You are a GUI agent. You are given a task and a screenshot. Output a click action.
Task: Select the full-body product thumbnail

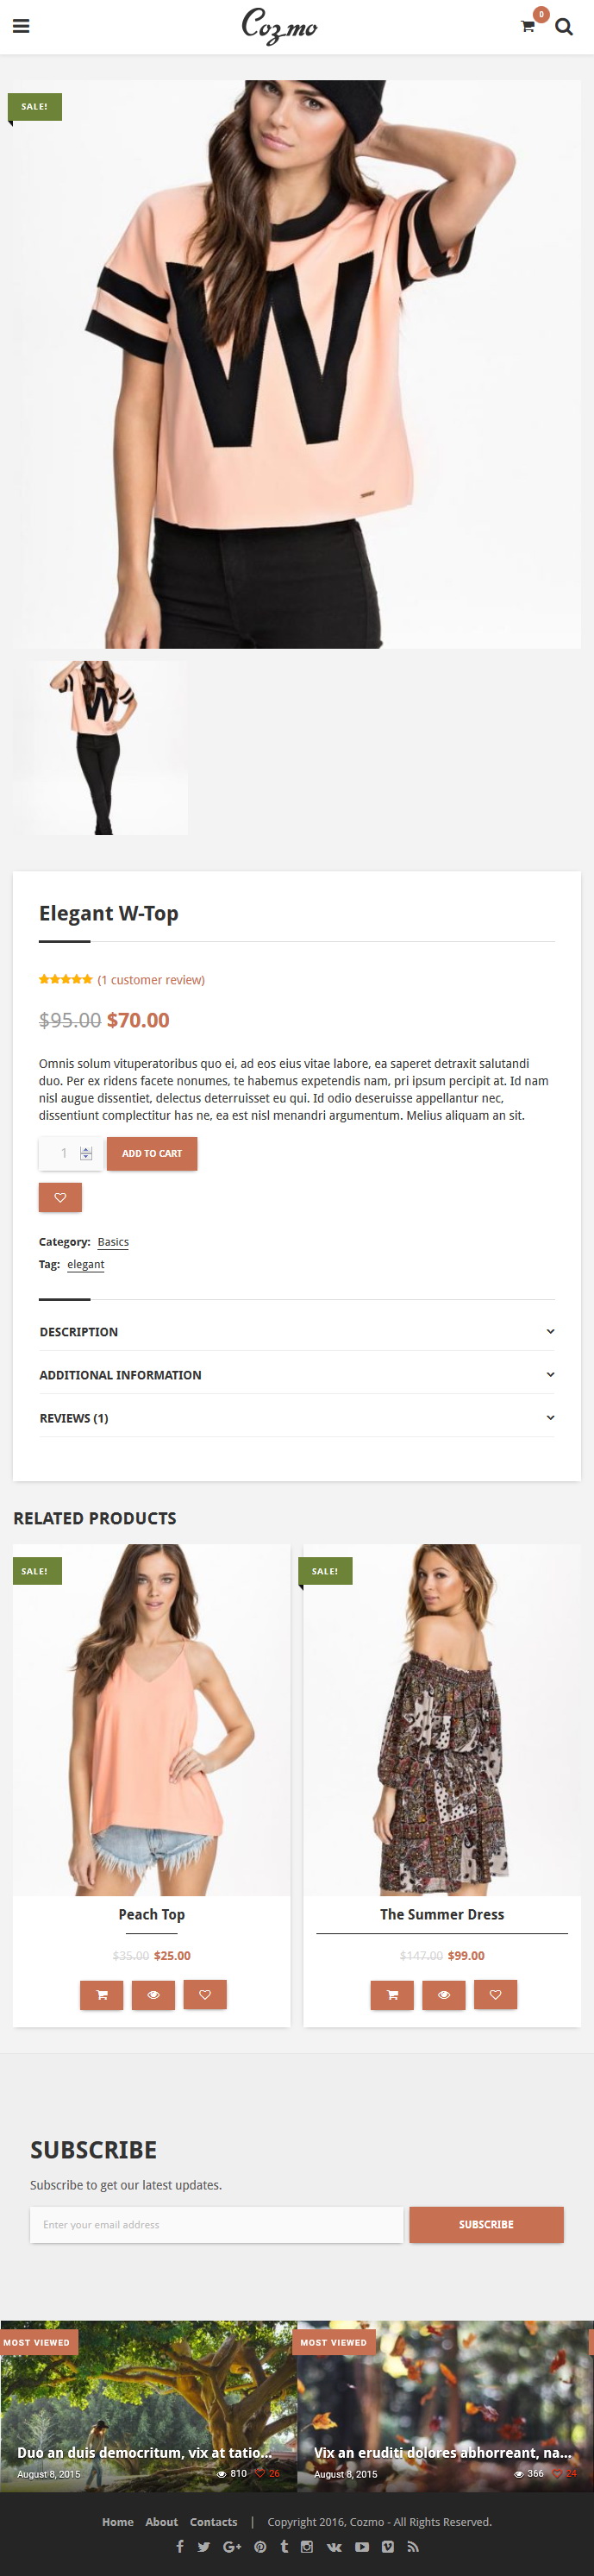click(100, 747)
